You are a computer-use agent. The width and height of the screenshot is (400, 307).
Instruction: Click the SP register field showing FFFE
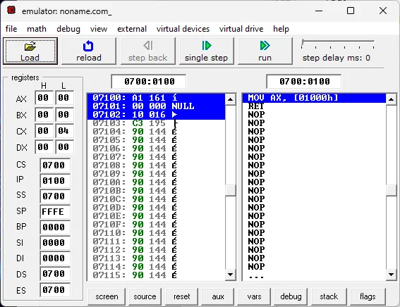(x=55, y=212)
